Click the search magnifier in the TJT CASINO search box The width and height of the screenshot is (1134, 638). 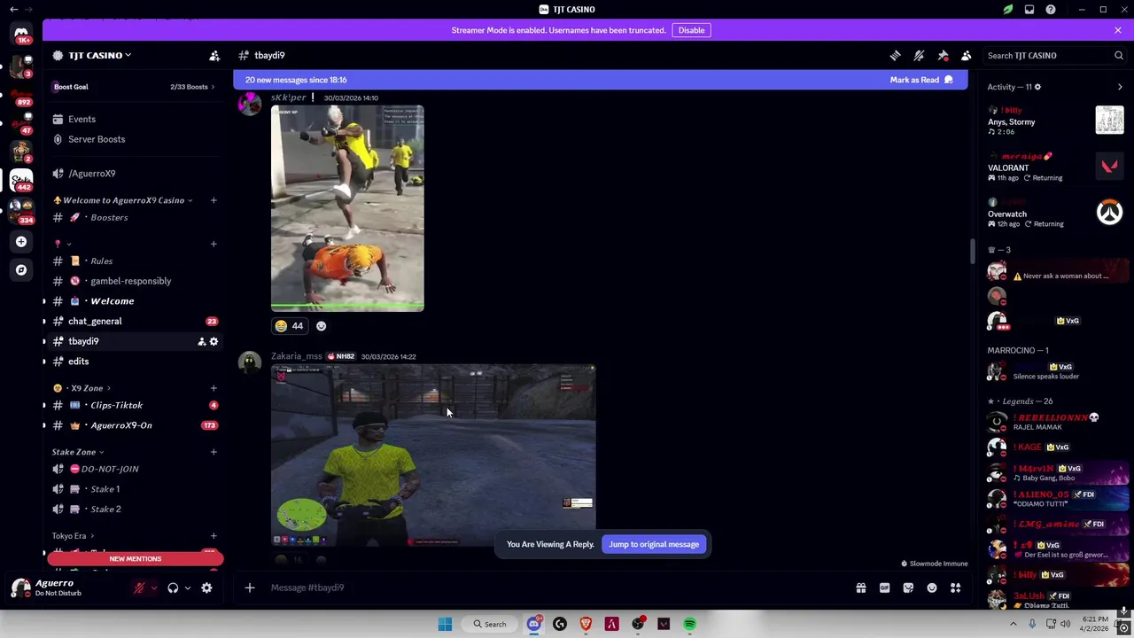(x=1118, y=55)
